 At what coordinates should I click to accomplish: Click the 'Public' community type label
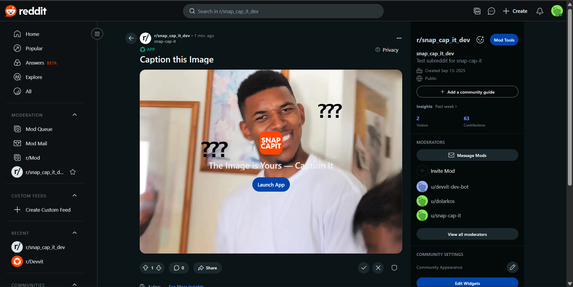[x=431, y=78]
